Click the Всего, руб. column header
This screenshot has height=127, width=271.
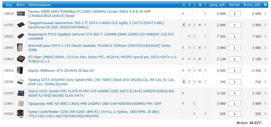click(252, 5)
